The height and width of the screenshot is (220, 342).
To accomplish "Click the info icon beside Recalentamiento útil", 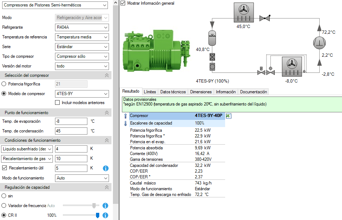I will [x=106, y=168].
